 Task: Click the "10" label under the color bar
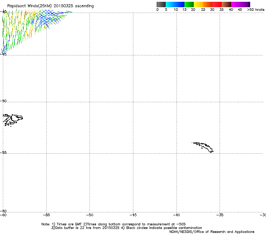[x=176, y=10]
